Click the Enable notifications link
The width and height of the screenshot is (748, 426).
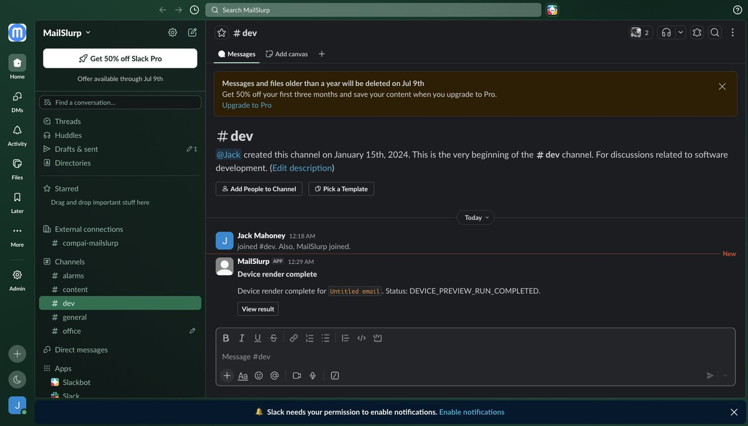tap(472, 412)
